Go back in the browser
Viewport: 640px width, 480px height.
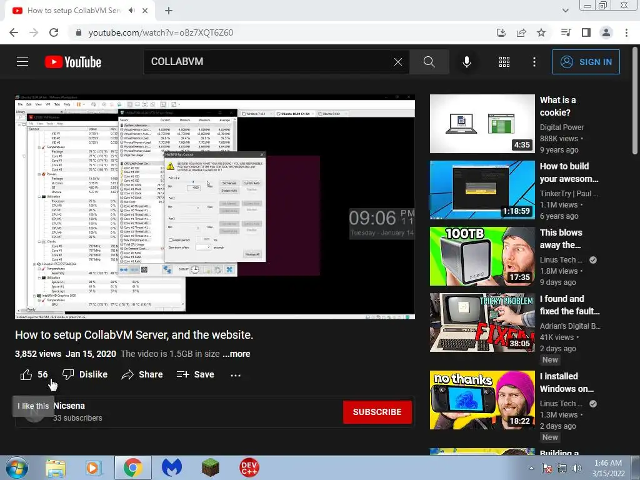pos(14,32)
